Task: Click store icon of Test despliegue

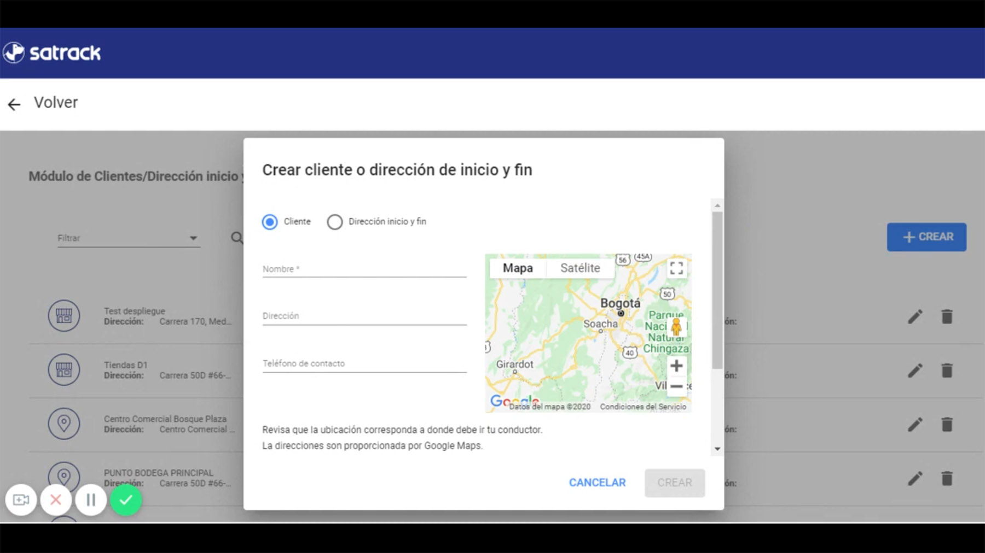Action: point(64,316)
